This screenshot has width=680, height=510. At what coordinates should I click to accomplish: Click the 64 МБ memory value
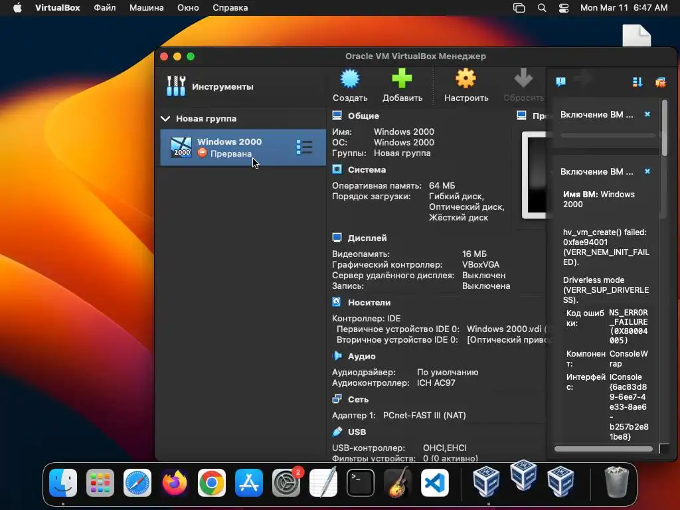tap(442, 186)
